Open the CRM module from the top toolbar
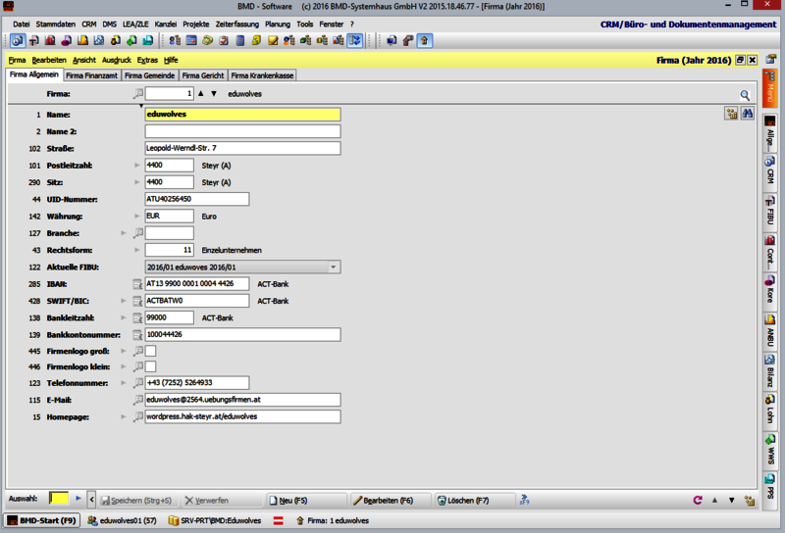The height and width of the screenshot is (533, 785). tap(18, 40)
